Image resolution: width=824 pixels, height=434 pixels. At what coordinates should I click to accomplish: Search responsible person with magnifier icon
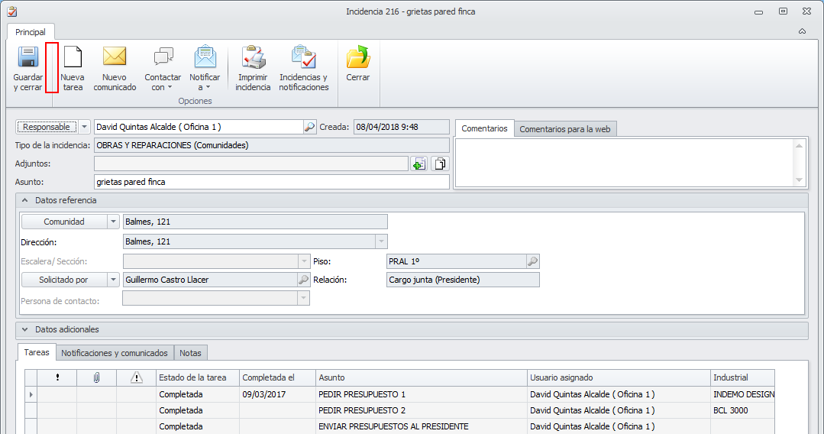tap(309, 127)
